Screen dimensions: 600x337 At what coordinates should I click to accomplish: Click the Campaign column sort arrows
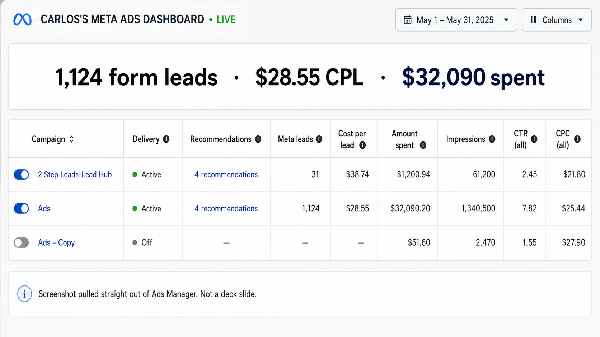click(x=71, y=139)
